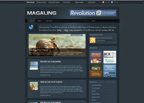
Task: Open the Suggest Ideas blogroll link
Action: tap(95, 94)
